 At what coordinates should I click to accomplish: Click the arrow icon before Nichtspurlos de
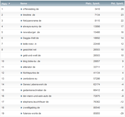(x=21, y=73)
